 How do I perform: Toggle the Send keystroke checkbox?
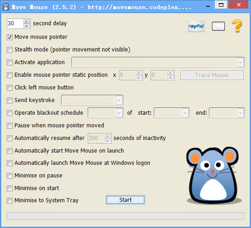[x=9, y=100]
